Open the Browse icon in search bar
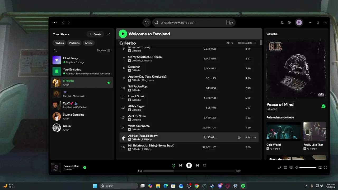 point(231,23)
